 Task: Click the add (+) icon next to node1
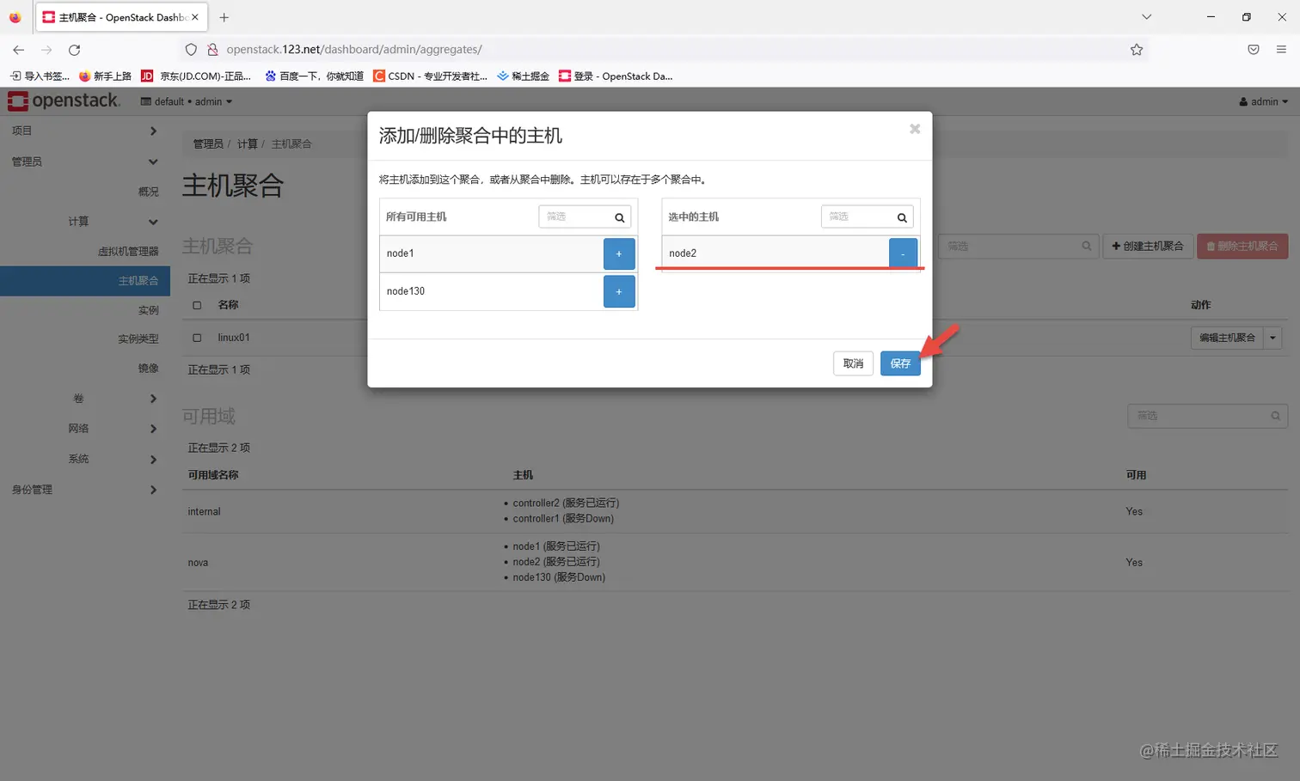[619, 253]
